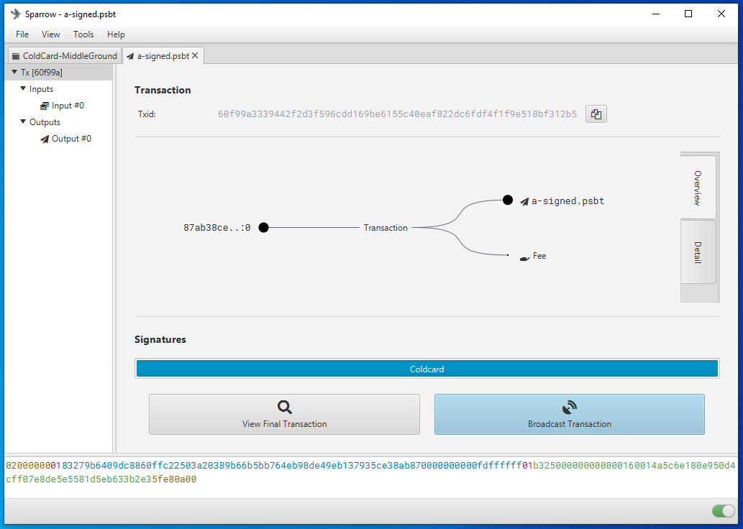Image resolution: width=743 pixels, height=529 pixels.
Task: Select Output #0 in the tree
Action: [x=71, y=139]
